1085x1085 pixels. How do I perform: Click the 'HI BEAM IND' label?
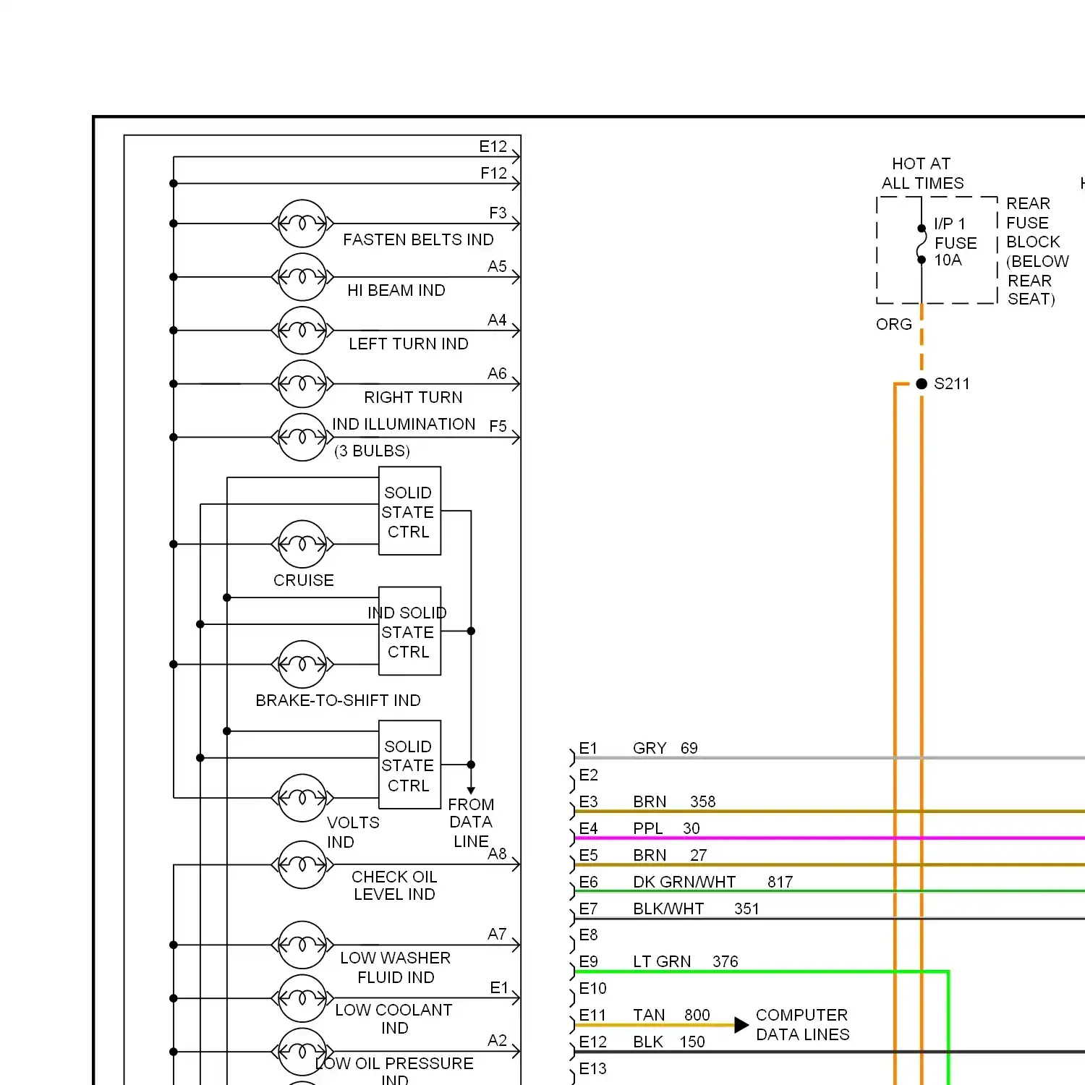(396, 290)
